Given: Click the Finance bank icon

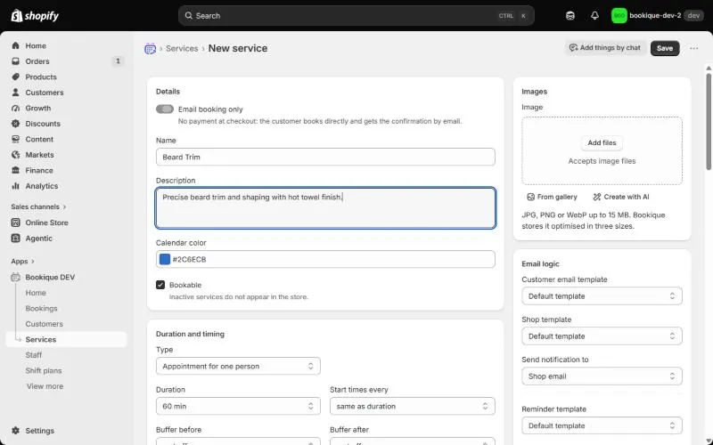Looking at the screenshot, I should pos(16,170).
